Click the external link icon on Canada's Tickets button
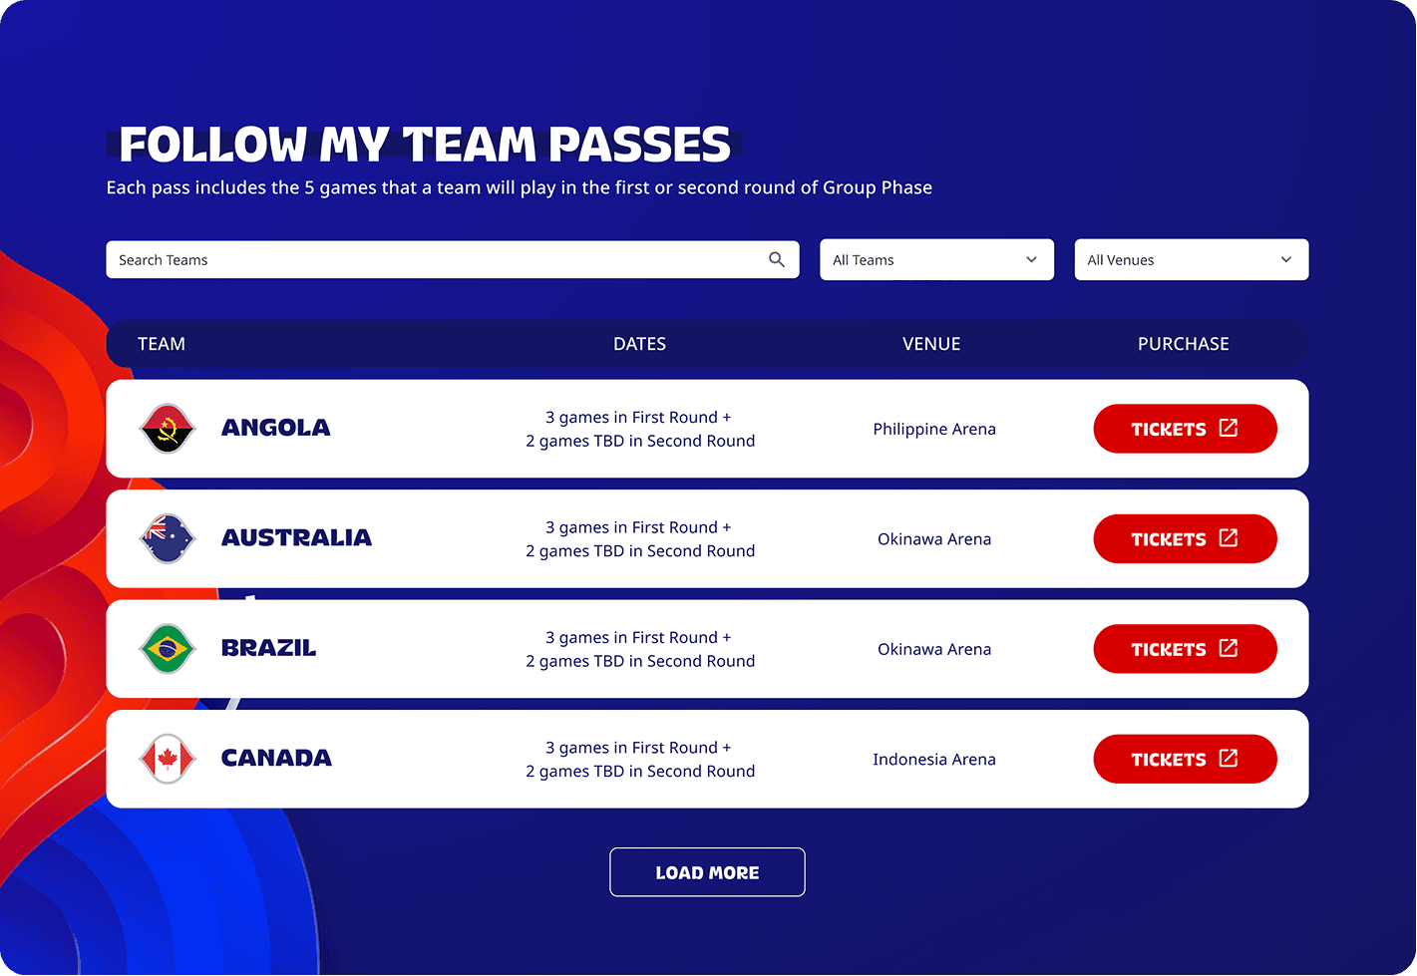Viewport: 1417px width, 976px height. (x=1228, y=758)
